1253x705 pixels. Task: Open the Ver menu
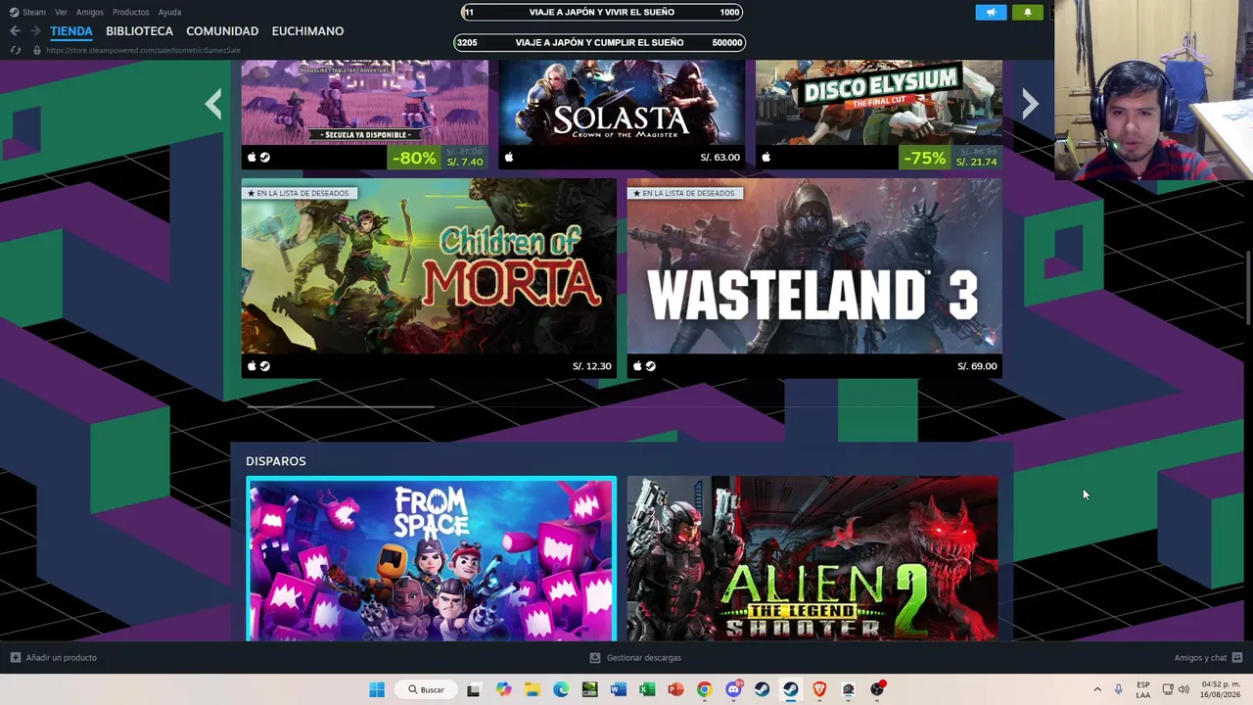(61, 12)
